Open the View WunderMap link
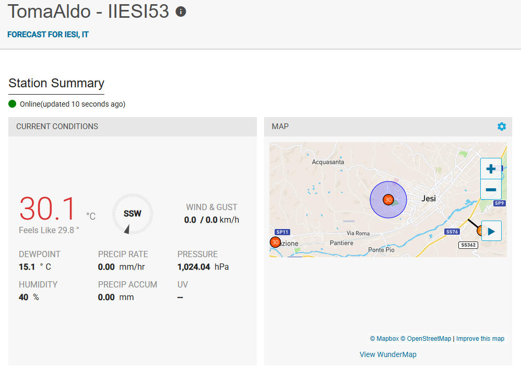Viewport: 521px width, 368px height. (388, 355)
